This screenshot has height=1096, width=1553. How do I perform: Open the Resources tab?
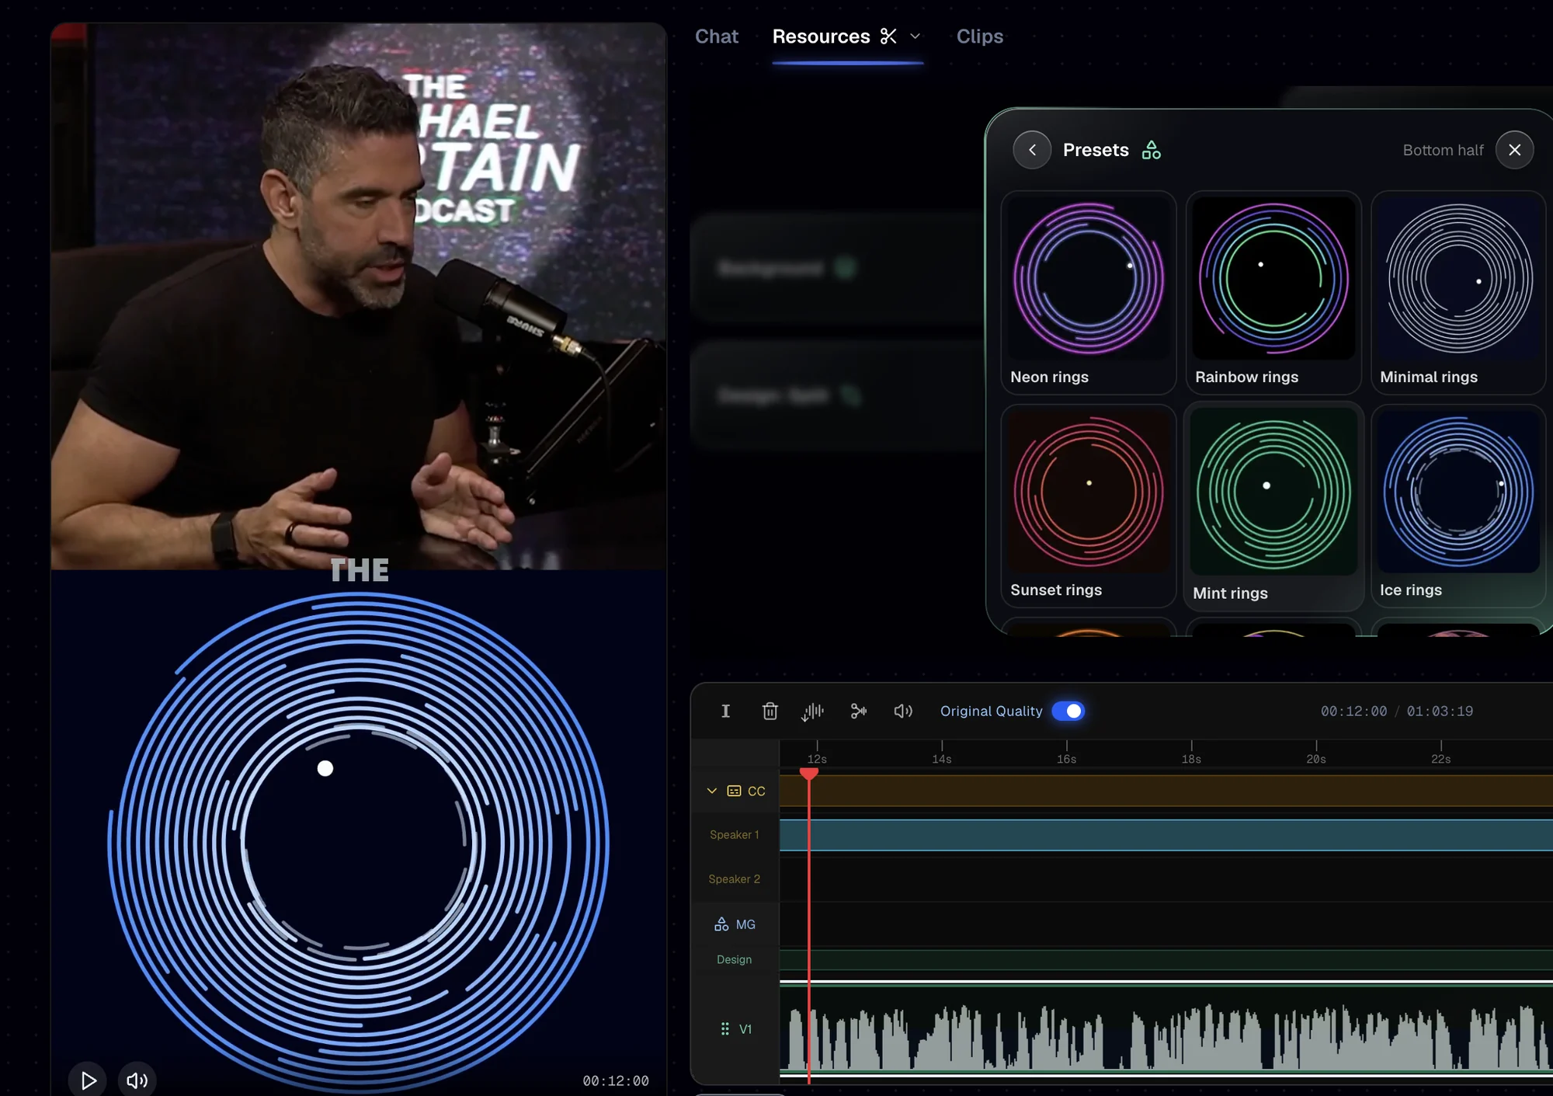821,37
